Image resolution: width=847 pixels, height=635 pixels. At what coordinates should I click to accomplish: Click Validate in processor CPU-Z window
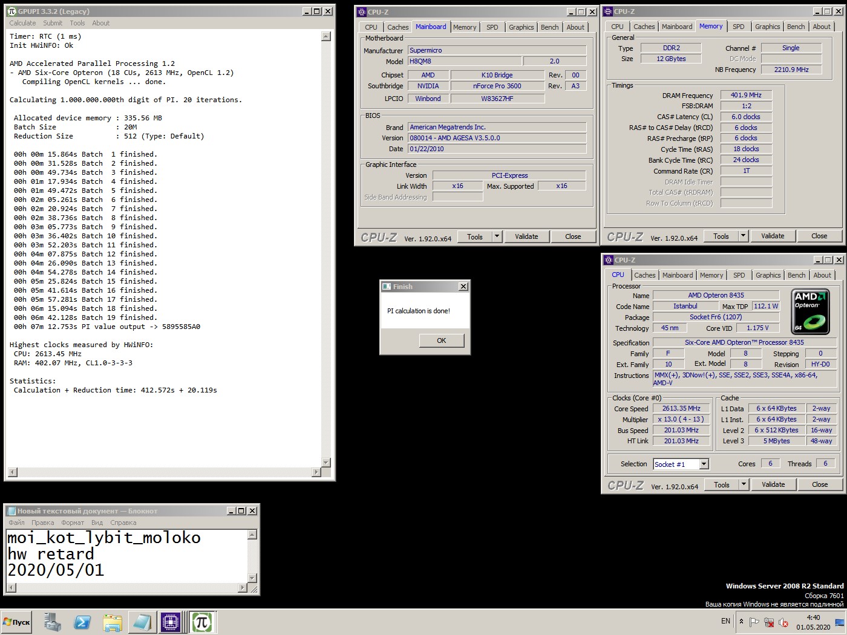pyautogui.click(x=773, y=484)
